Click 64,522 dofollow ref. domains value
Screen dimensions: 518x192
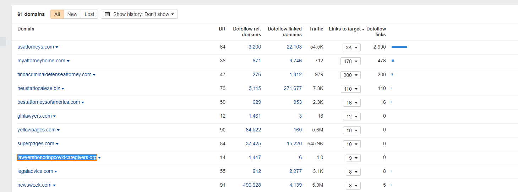click(253, 130)
